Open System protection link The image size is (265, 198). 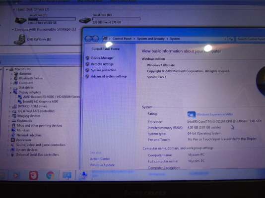point(104,70)
